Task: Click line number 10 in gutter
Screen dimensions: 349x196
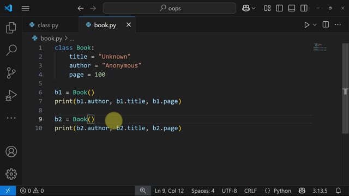Action: pyautogui.click(x=39, y=128)
